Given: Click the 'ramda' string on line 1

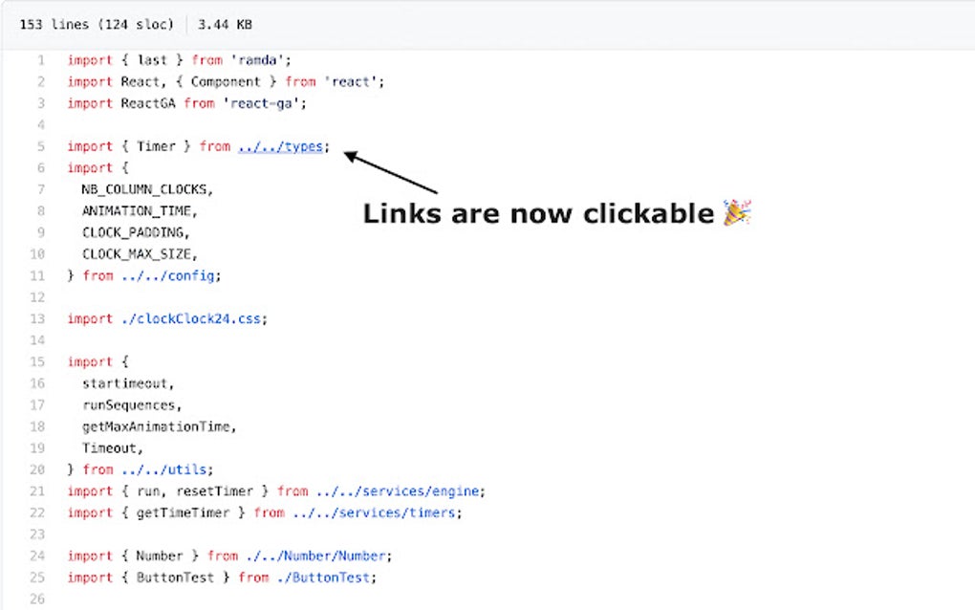Looking at the screenshot, I should [x=257, y=60].
